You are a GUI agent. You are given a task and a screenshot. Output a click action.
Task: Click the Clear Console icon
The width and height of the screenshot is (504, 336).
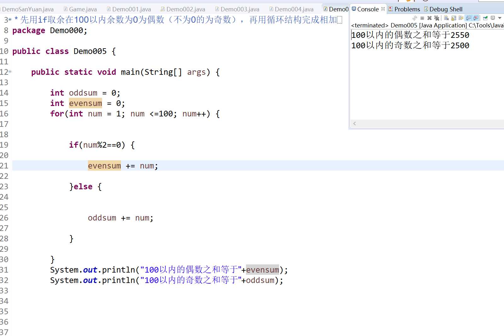(446, 18)
